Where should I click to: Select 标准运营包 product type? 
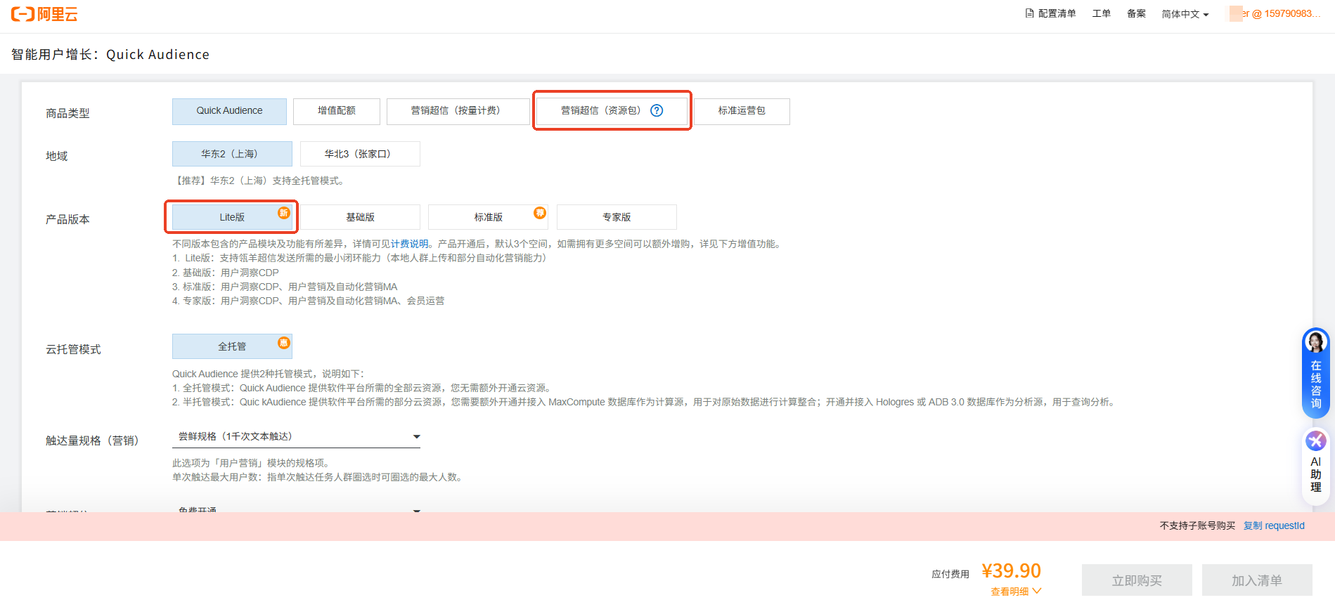[742, 111]
